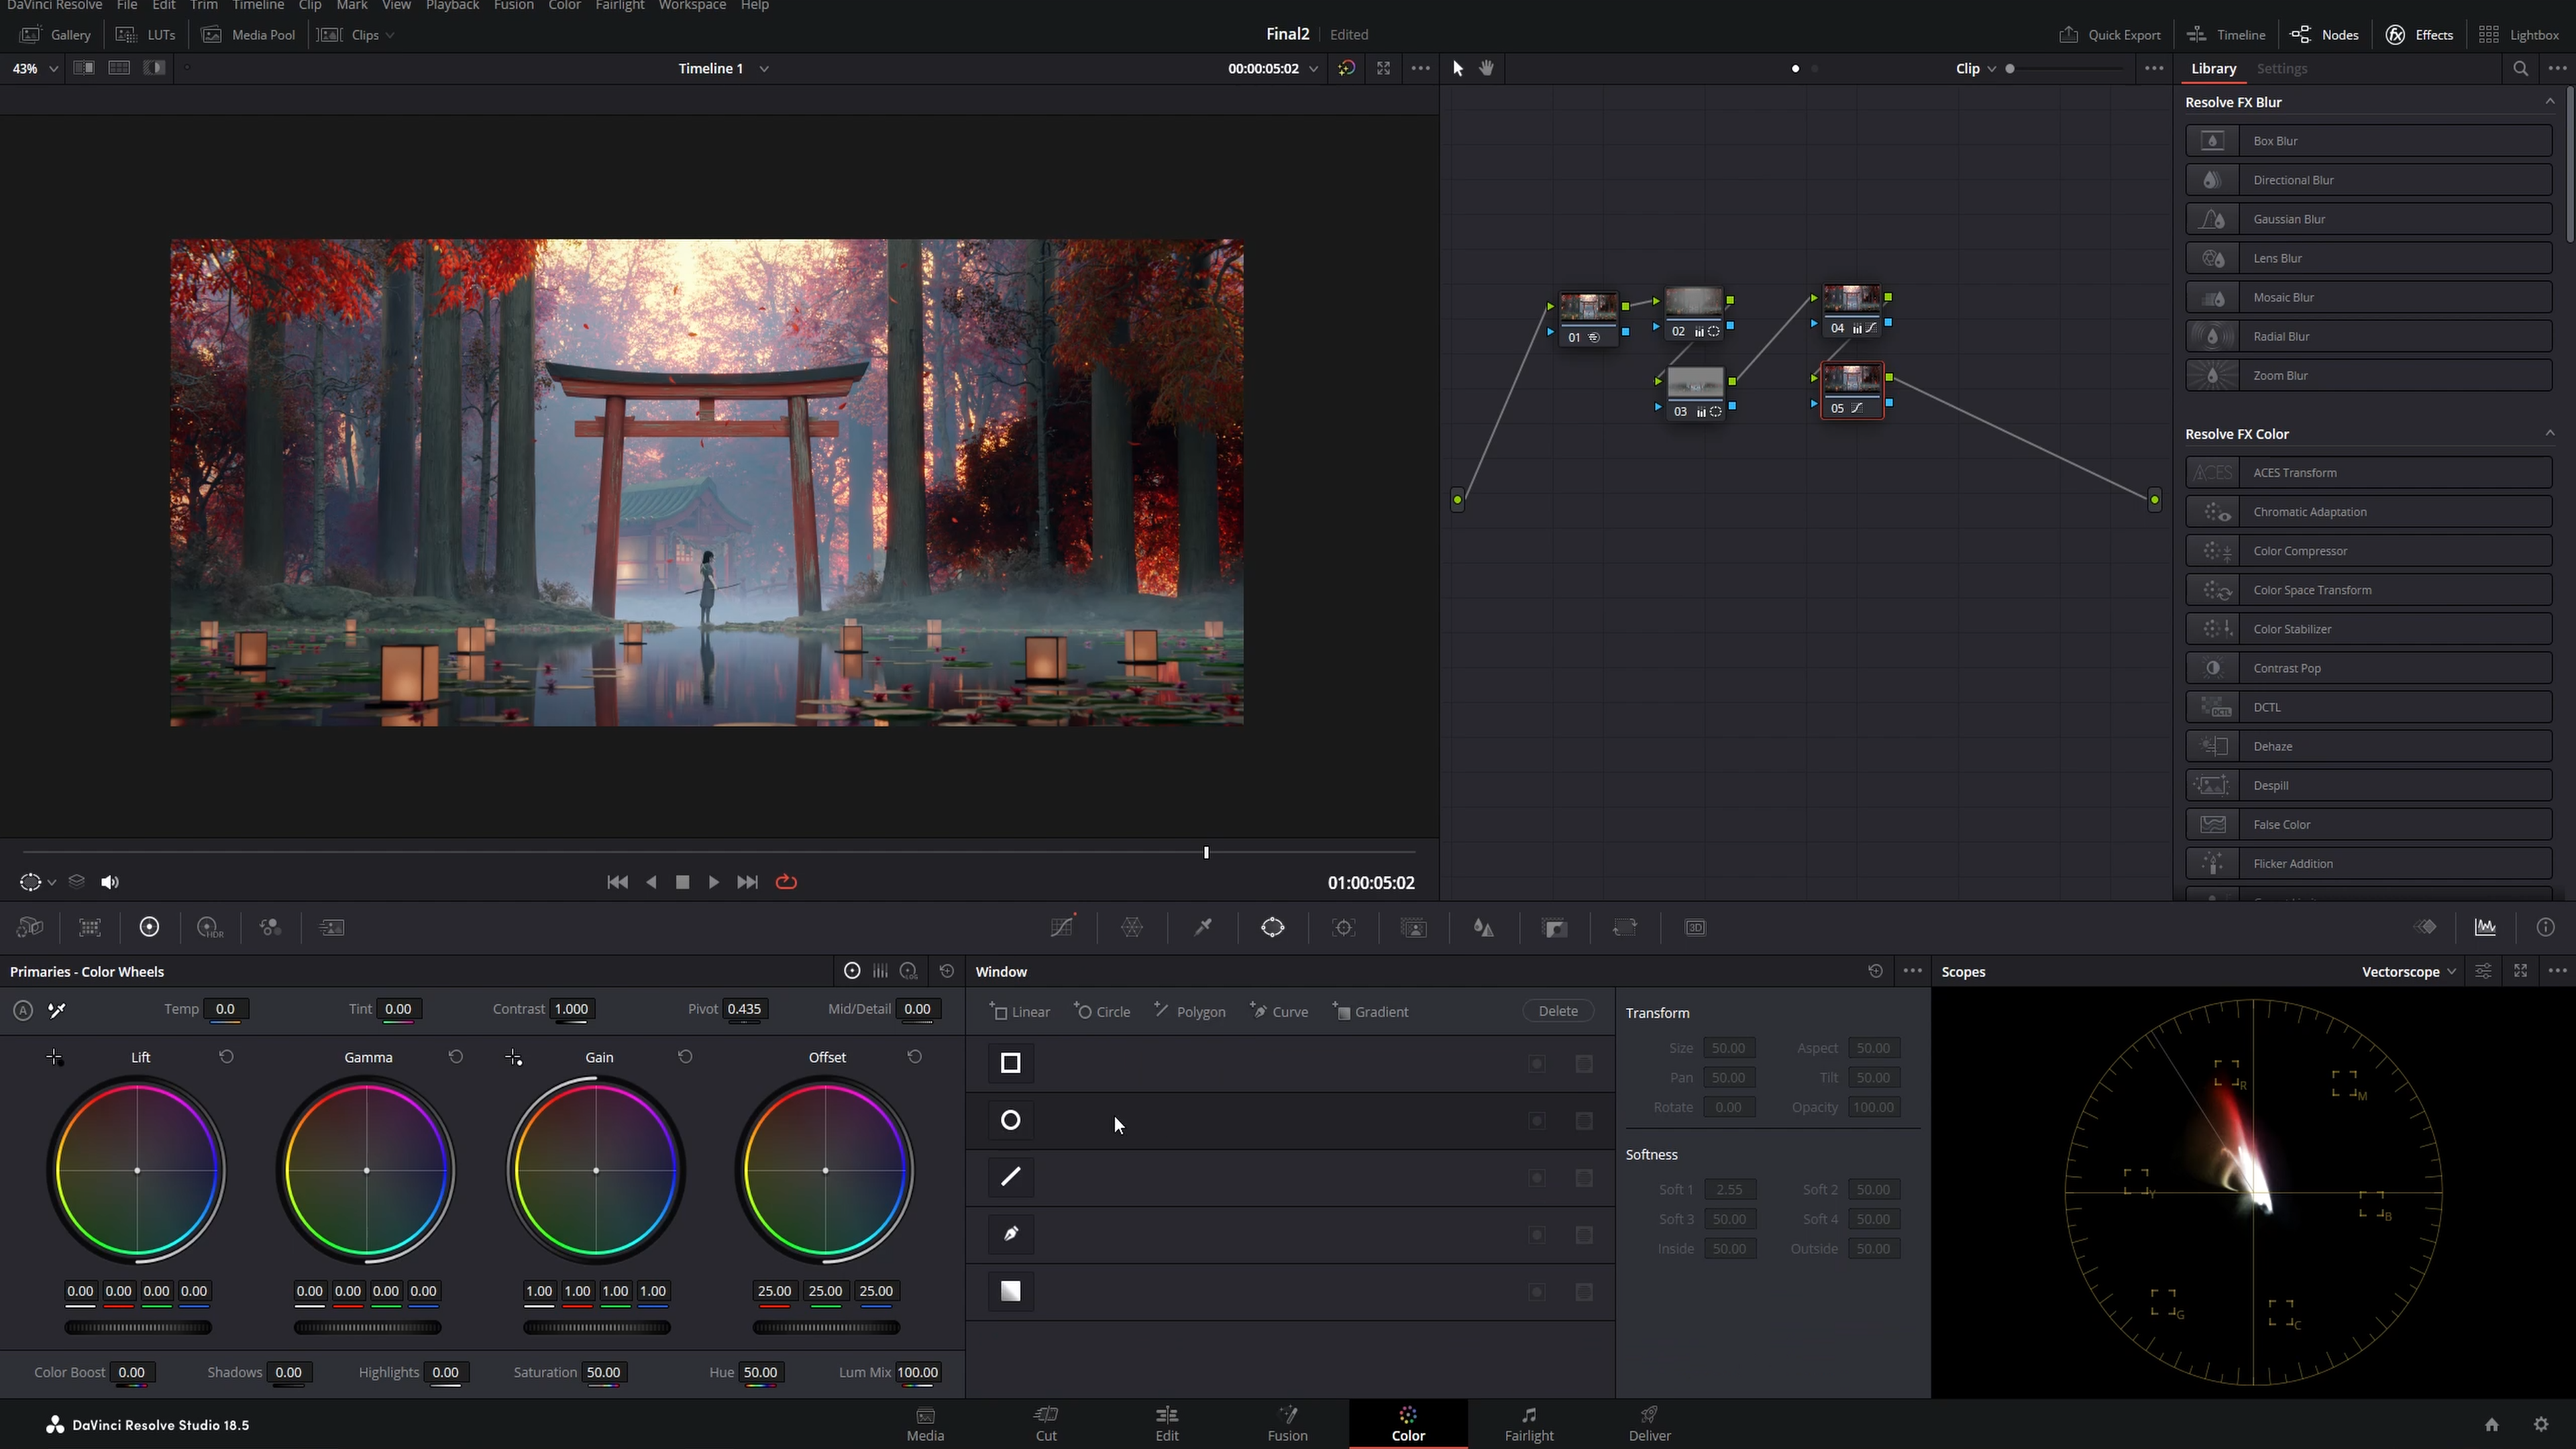This screenshot has width=2576, height=1449.
Task: Open the viewer zoom 43% dropdown
Action: click(x=34, y=68)
